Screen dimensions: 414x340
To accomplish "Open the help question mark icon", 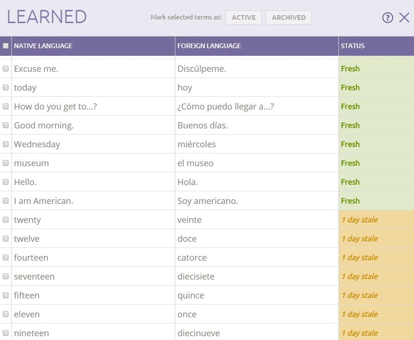I will 388,18.
